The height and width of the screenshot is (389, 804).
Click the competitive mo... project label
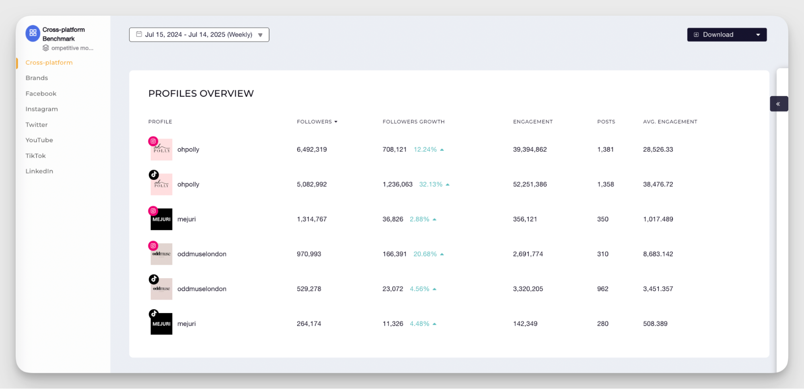(x=72, y=48)
